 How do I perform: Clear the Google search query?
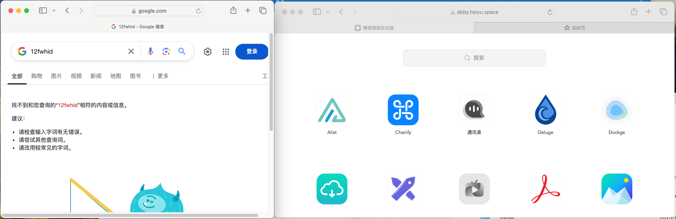click(x=131, y=51)
